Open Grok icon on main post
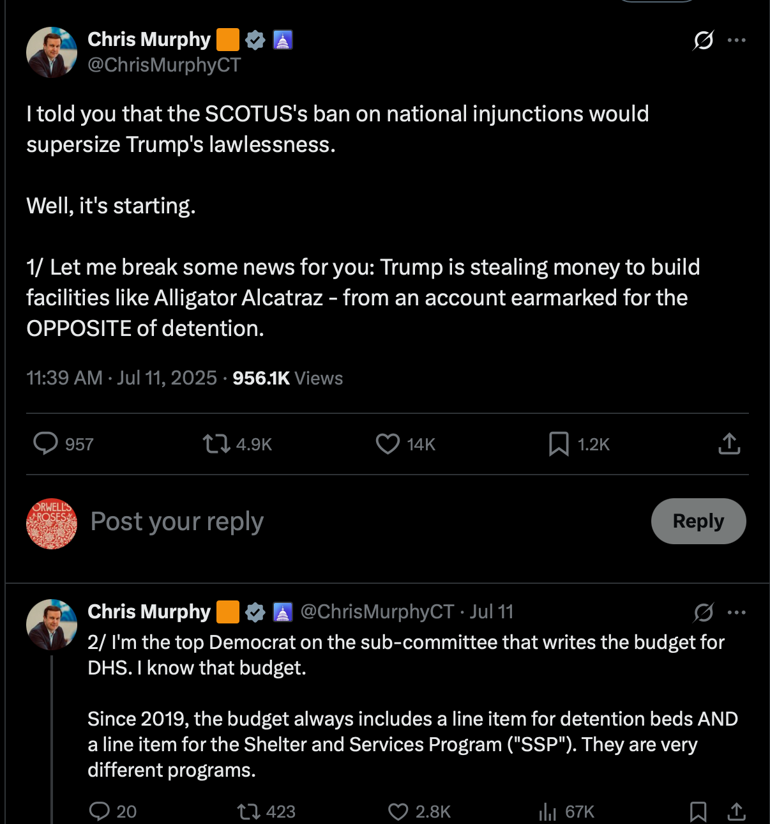This screenshot has height=824, width=770. tap(703, 40)
